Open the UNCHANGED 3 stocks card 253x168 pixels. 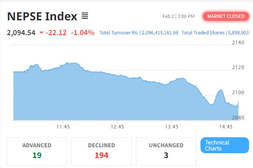(x=166, y=151)
